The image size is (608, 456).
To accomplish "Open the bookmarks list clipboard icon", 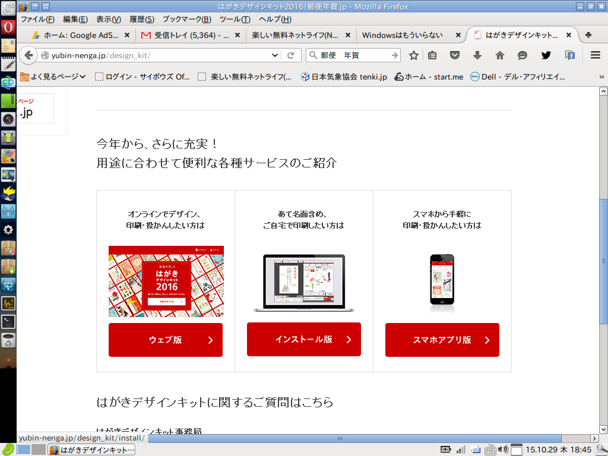I will point(432,55).
